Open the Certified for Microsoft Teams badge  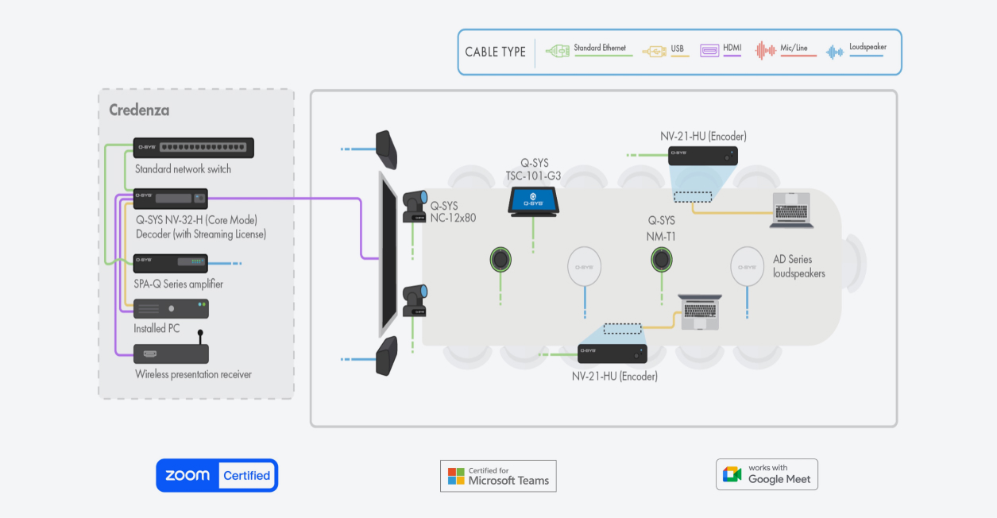[498, 476]
